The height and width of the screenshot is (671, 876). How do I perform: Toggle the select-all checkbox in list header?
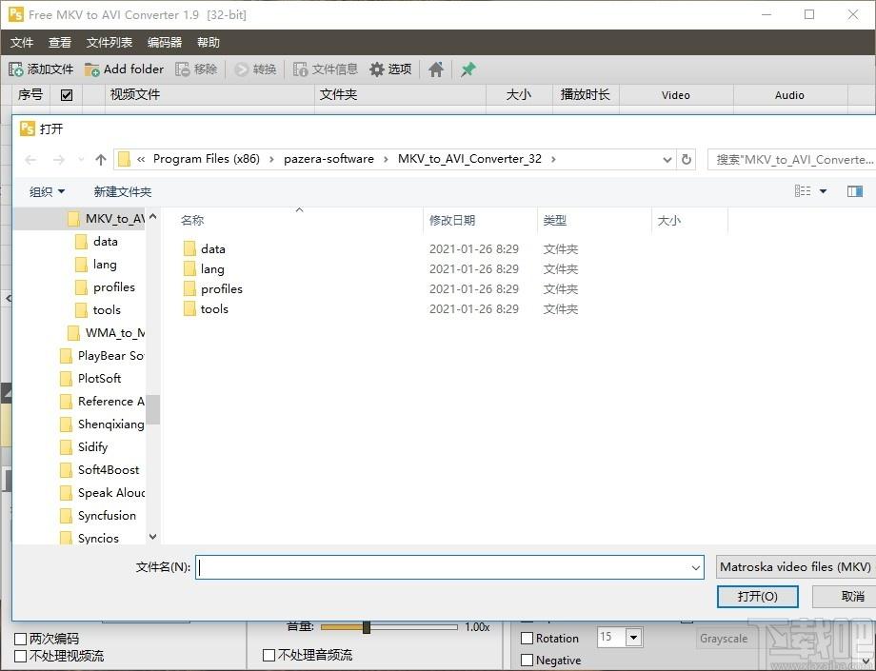67,95
